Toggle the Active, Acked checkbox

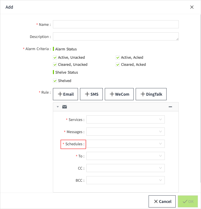point(118,57)
